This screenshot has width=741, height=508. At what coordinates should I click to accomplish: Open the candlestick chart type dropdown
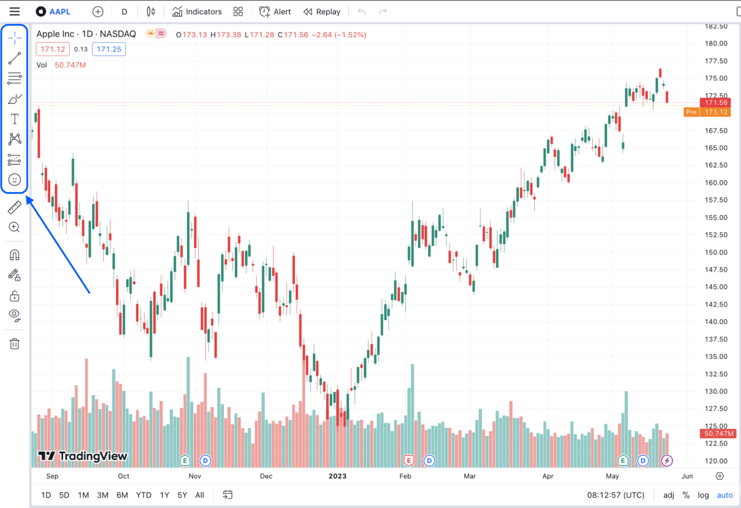point(151,12)
